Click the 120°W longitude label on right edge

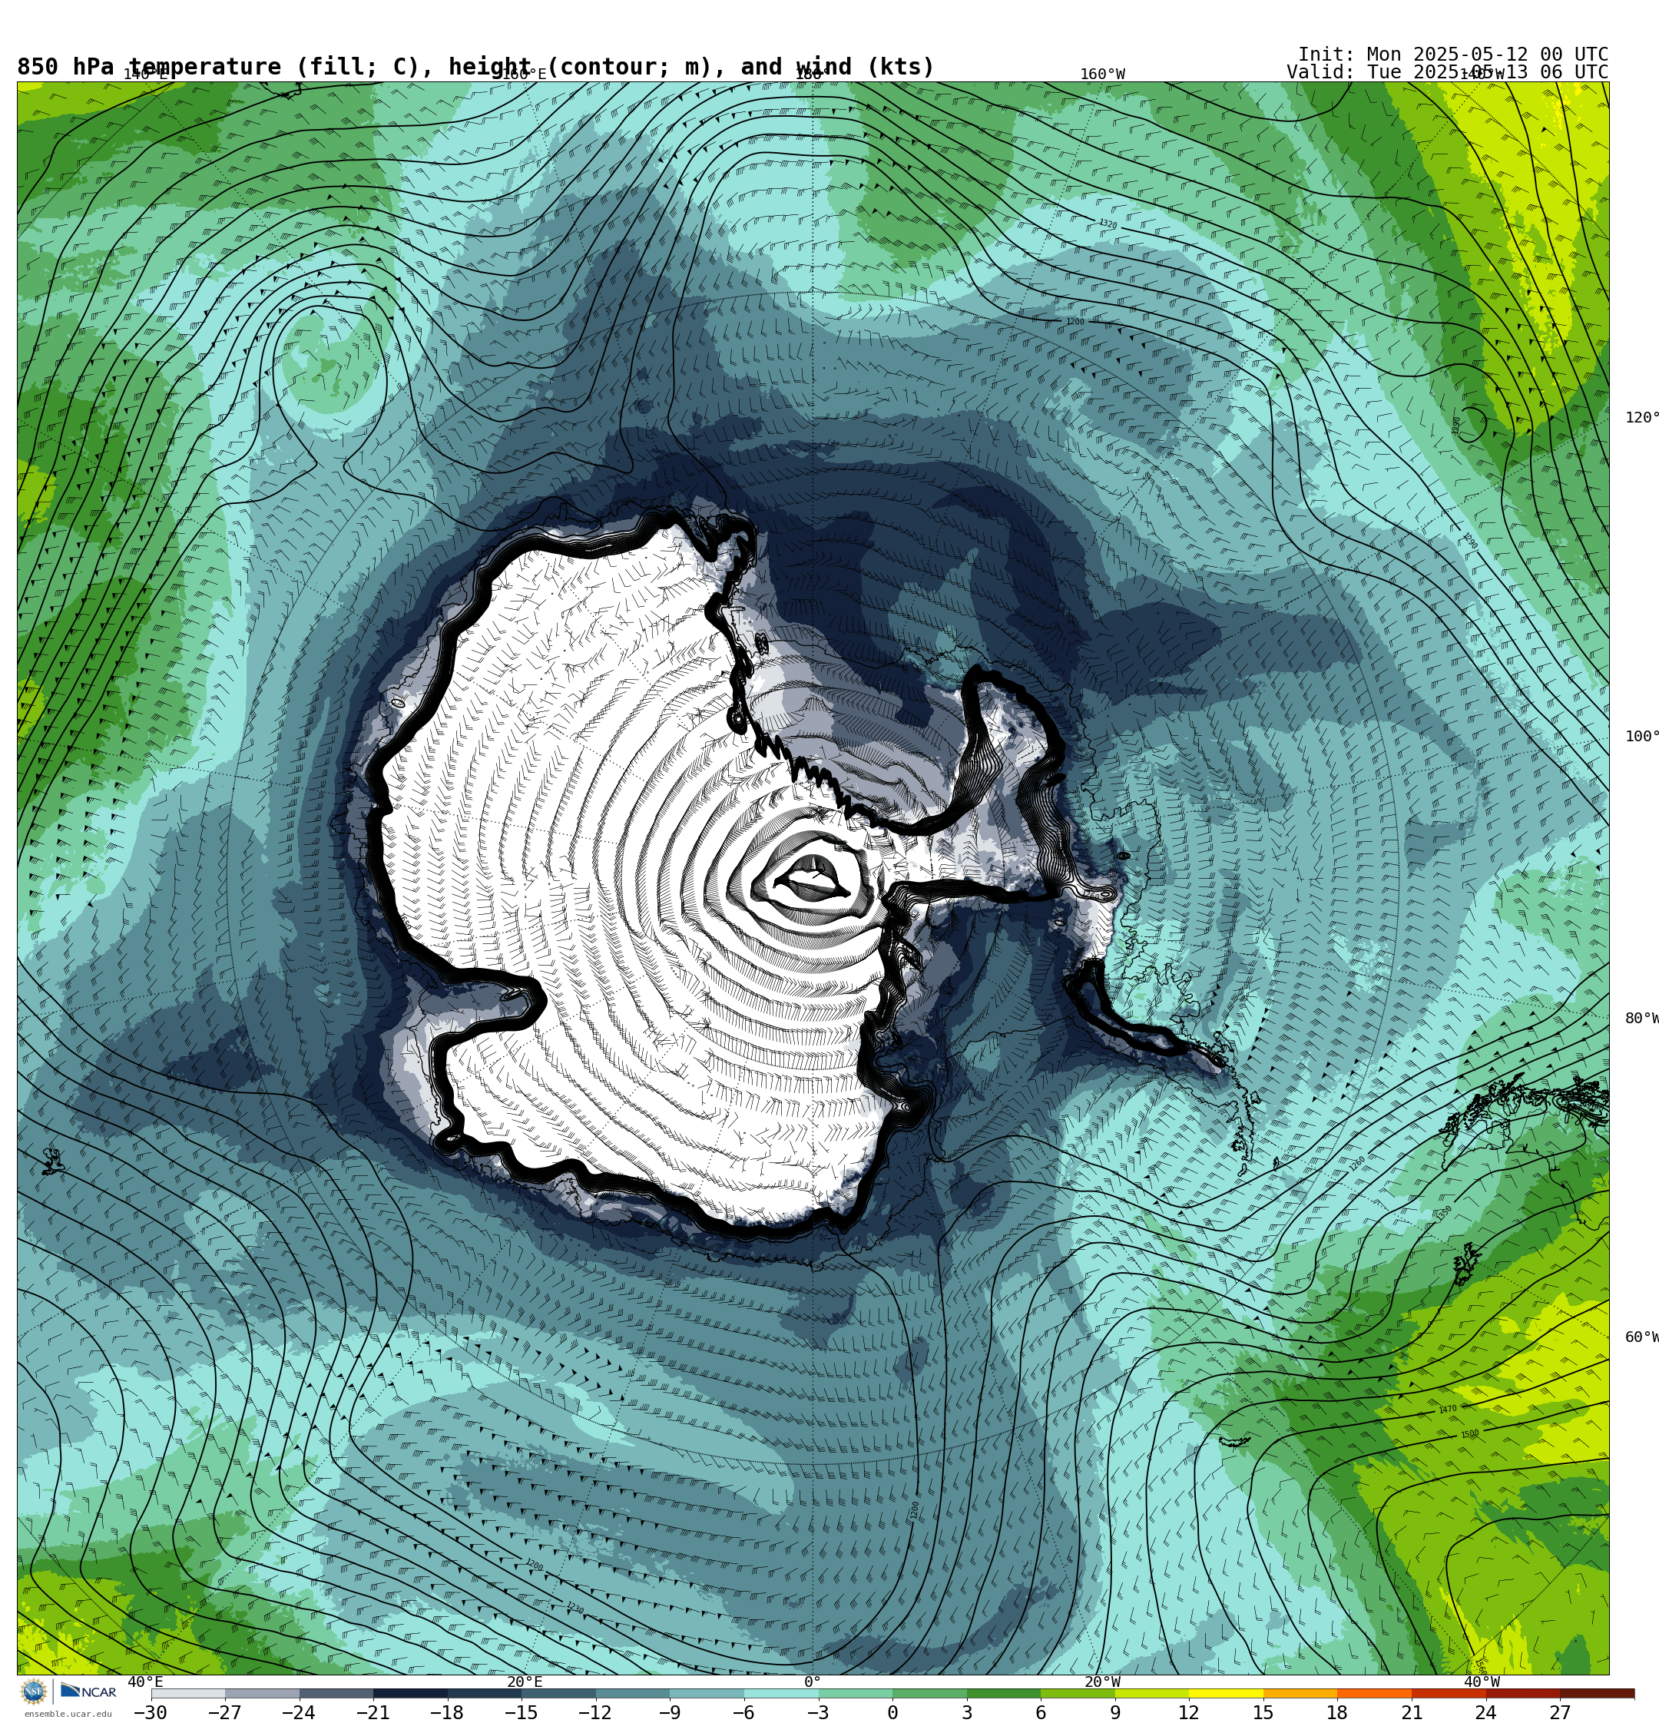[x=1641, y=418]
